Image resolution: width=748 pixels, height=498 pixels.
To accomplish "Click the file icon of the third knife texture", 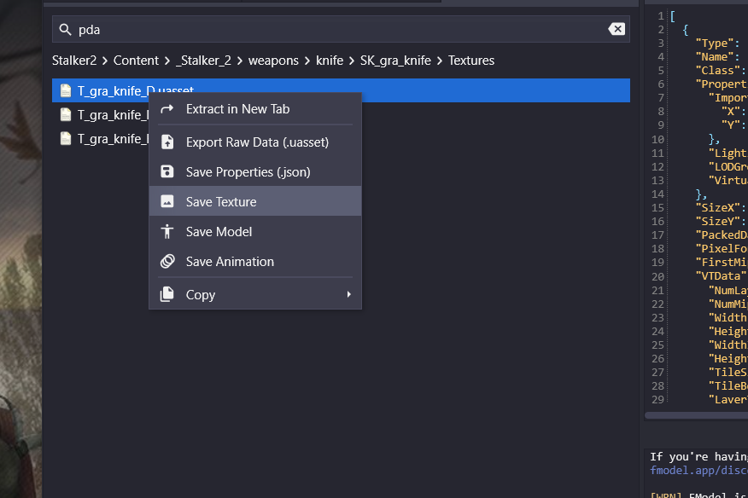I will pos(66,138).
